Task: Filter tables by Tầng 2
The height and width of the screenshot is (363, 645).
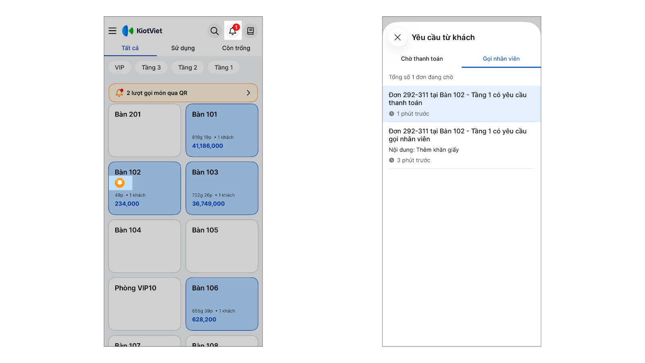Action: click(187, 67)
